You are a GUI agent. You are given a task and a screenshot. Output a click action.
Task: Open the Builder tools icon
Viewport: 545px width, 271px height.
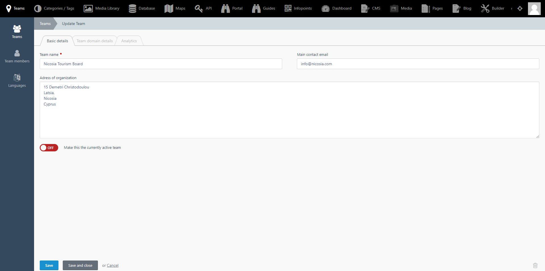click(485, 9)
